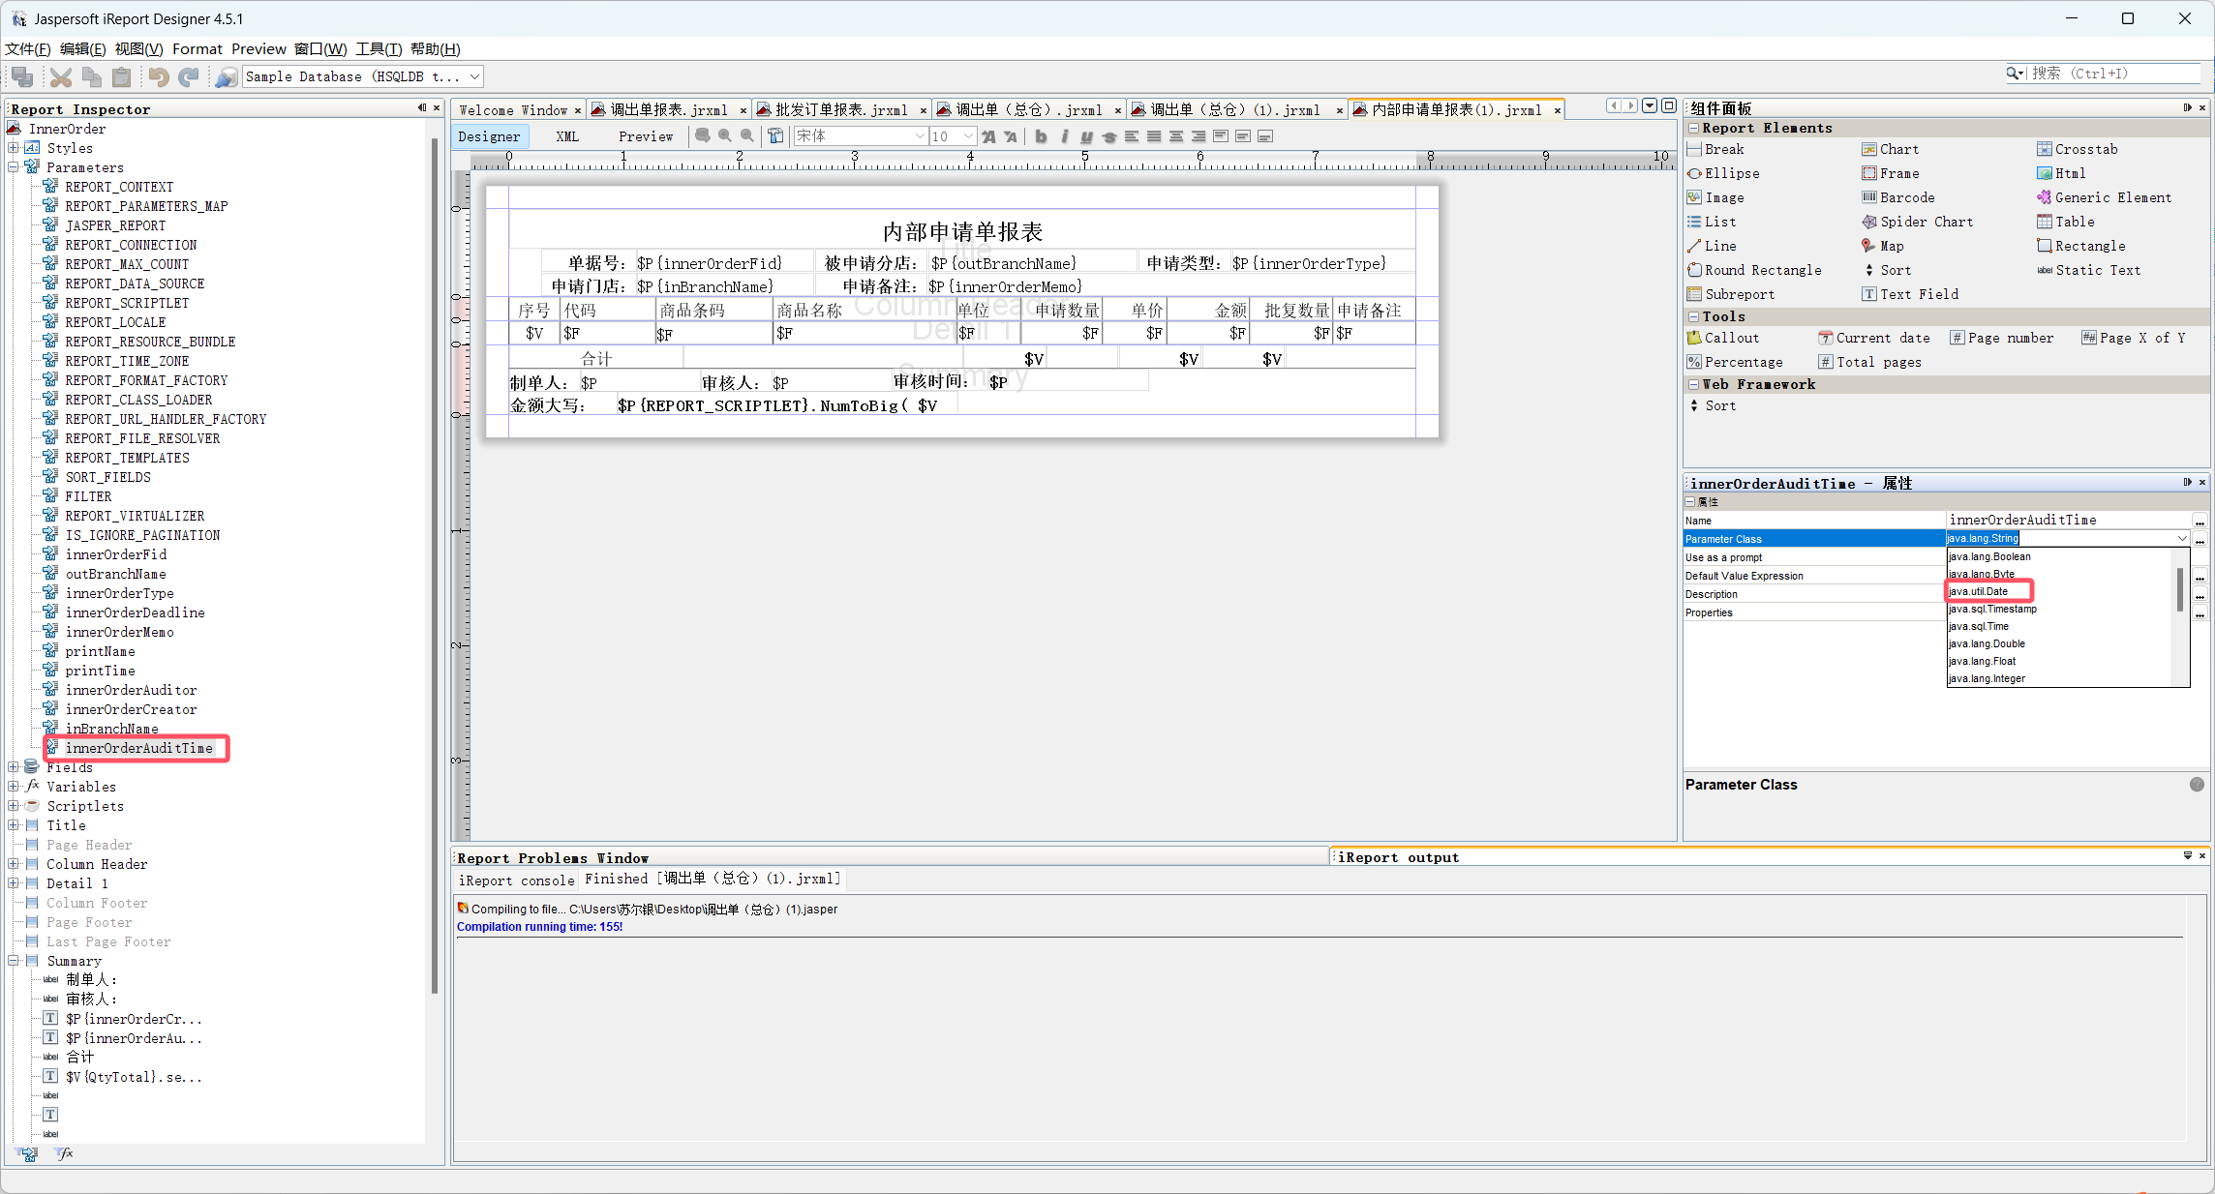Select the innerOrderAuditTime parameter

pyautogui.click(x=138, y=748)
